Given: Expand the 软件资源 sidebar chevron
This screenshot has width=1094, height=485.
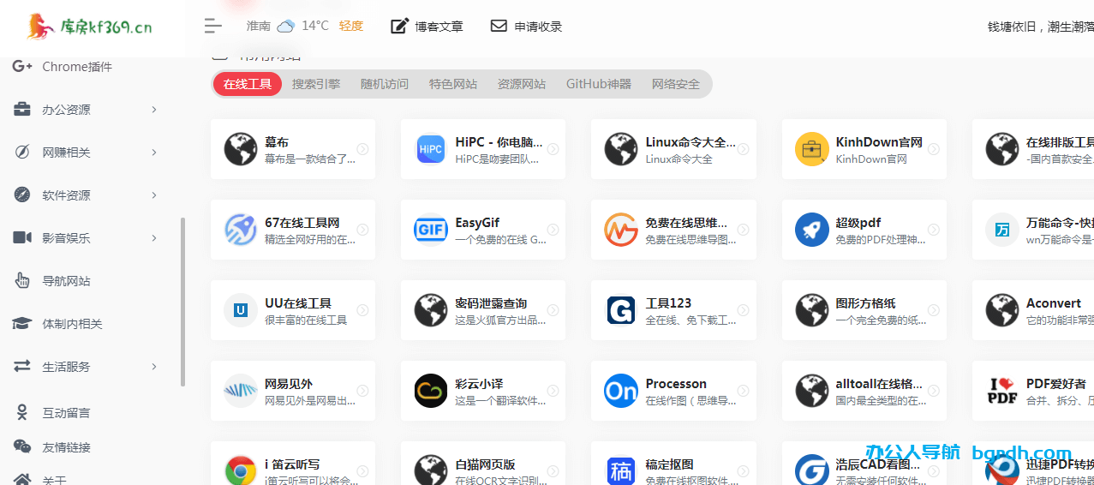Looking at the screenshot, I should (x=154, y=195).
